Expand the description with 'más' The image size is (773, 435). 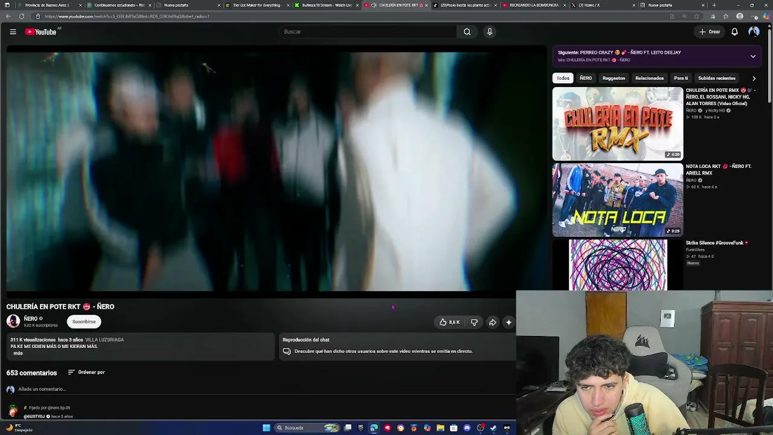(18, 353)
